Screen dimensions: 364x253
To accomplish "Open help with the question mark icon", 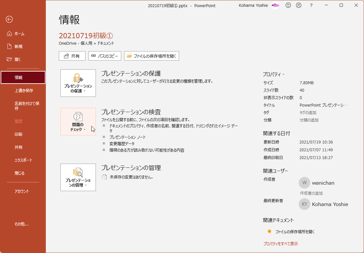I will pos(311,5).
